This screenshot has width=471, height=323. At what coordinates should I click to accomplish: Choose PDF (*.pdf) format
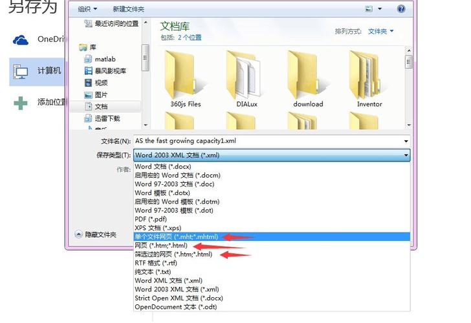[x=272, y=219]
